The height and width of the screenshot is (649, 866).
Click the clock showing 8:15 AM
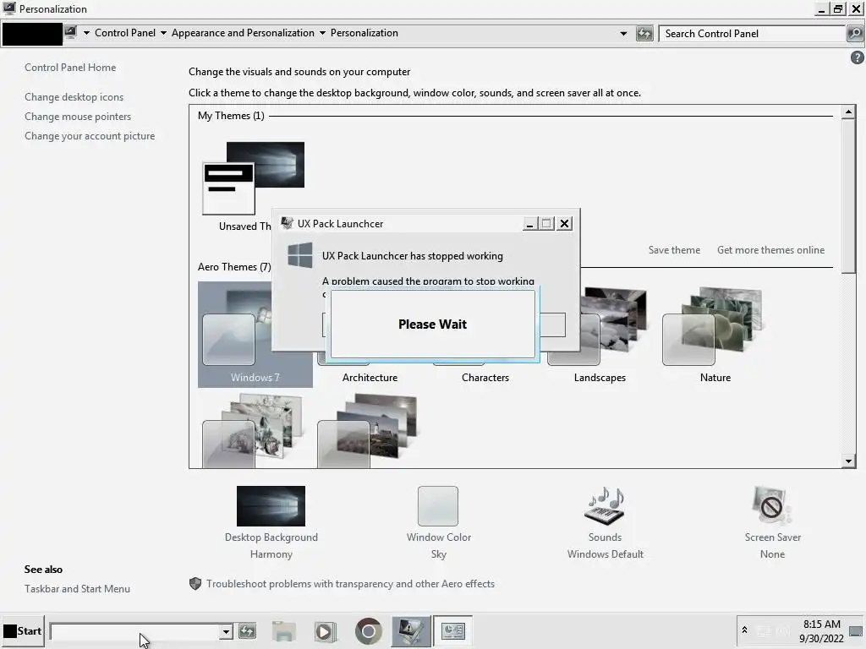point(821,624)
